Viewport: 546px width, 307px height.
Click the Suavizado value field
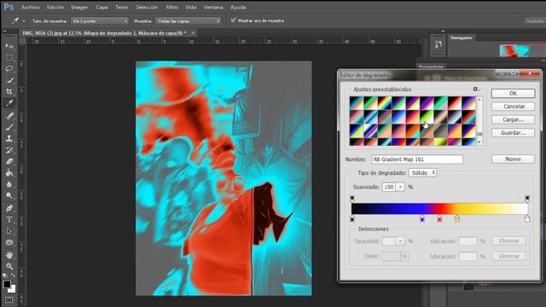point(389,187)
